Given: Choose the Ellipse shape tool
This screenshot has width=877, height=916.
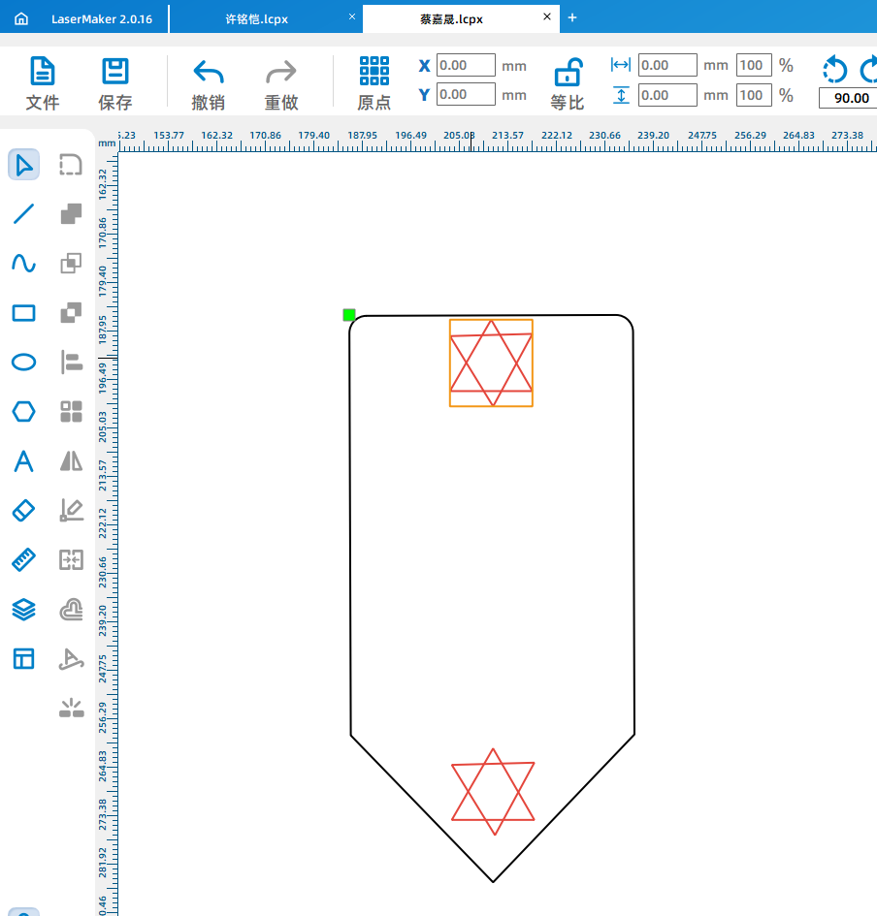Looking at the screenshot, I should 23,363.
